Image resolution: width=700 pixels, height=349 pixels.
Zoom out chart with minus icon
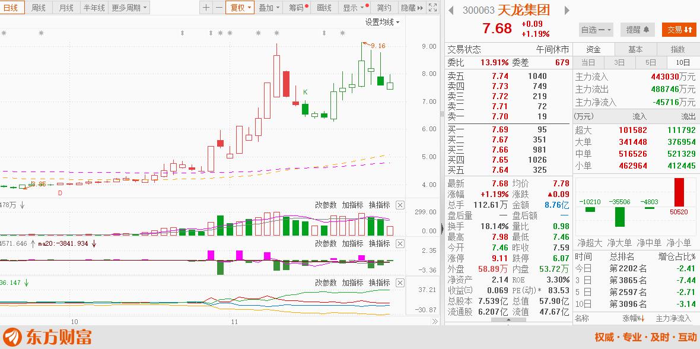(219, 8)
